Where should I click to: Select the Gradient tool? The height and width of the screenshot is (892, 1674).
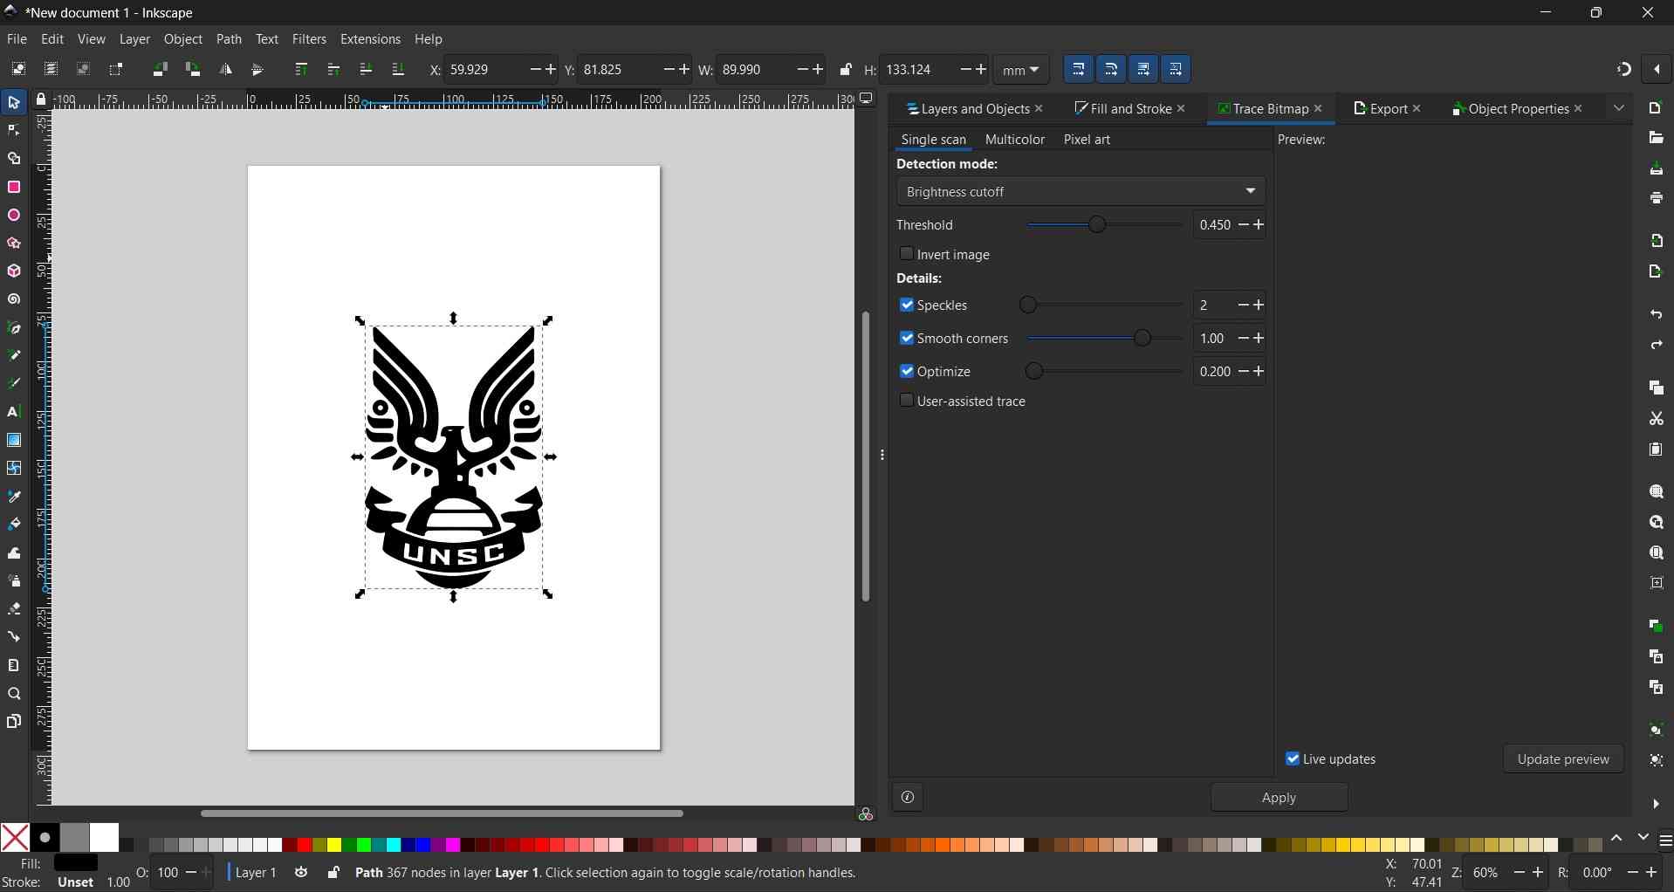click(14, 440)
